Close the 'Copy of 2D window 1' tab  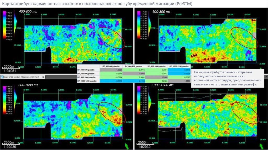pos(43,77)
